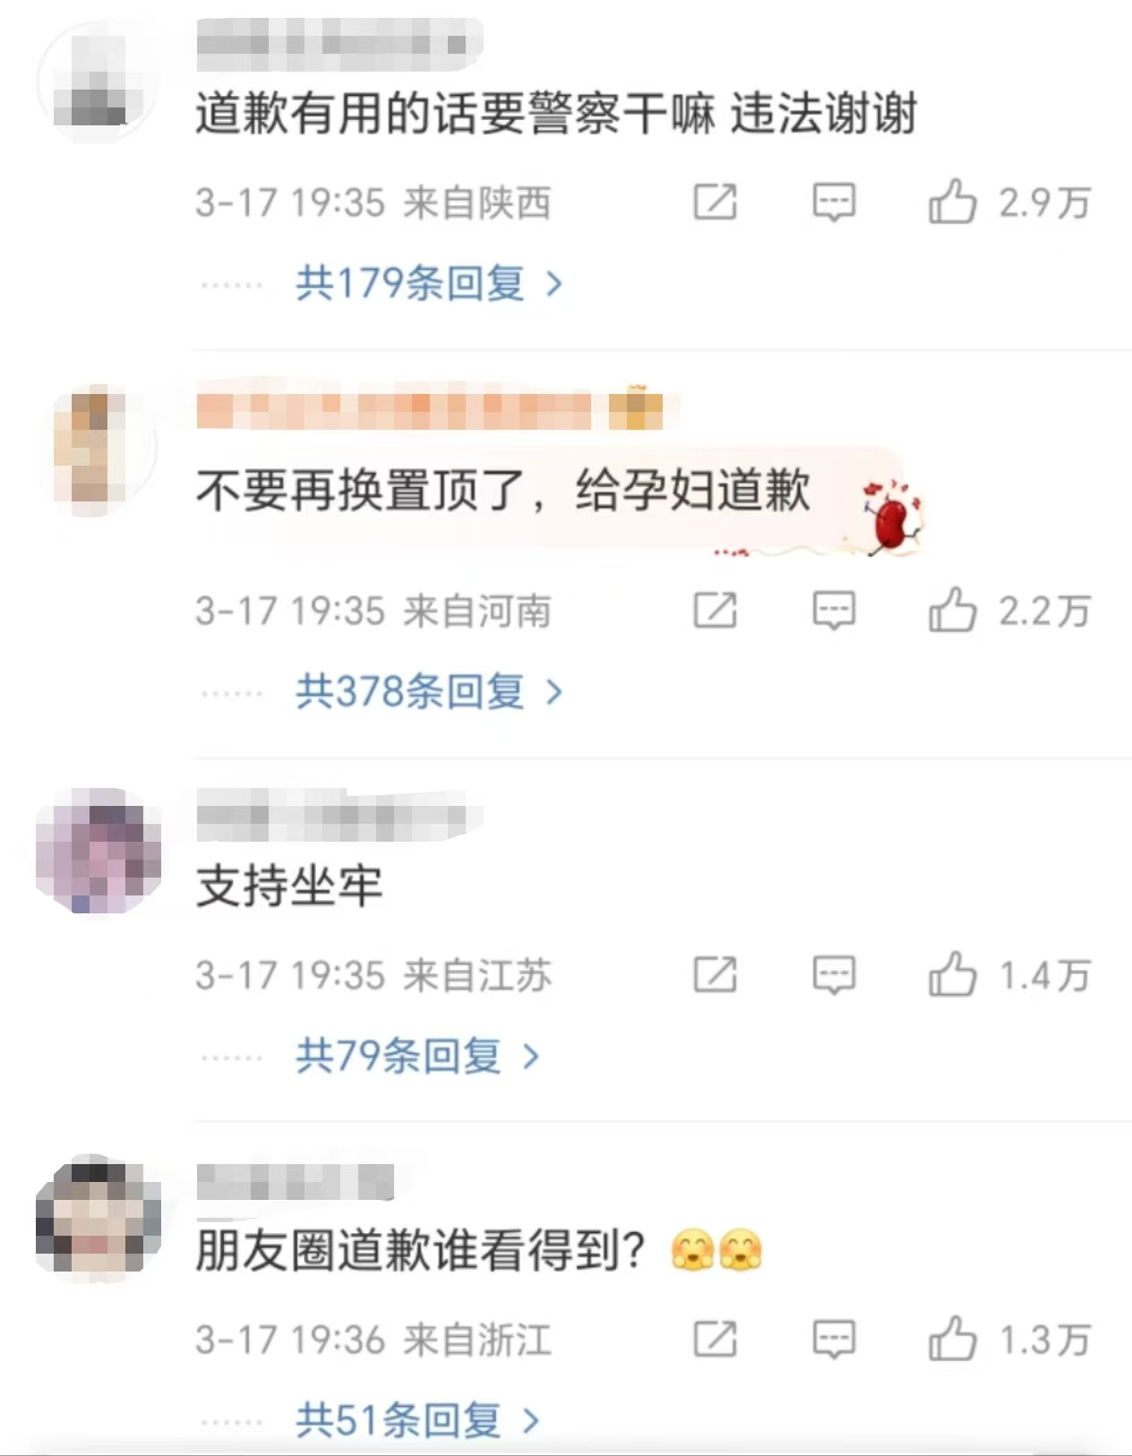
Task: Reply to the Shaanxi comment via the comment icon
Action: [834, 203]
